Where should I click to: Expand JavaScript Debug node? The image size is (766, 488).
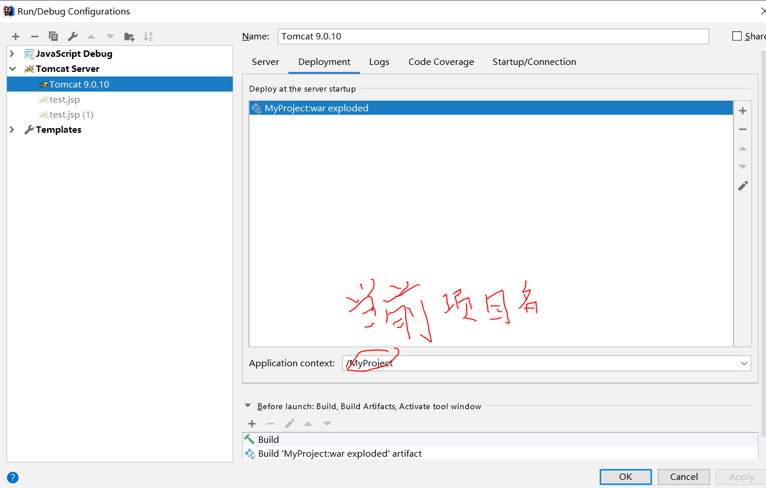click(12, 53)
